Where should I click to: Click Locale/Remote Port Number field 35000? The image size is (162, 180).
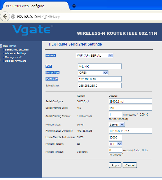tap(116, 138)
